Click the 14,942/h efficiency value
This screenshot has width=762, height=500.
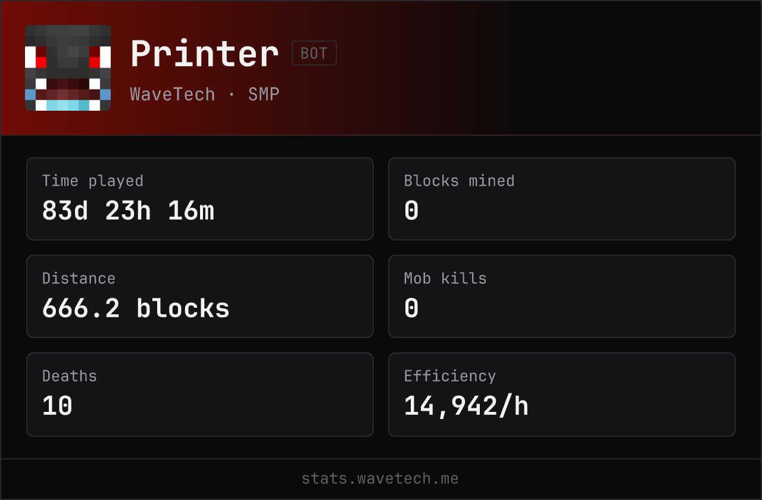point(466,406)
